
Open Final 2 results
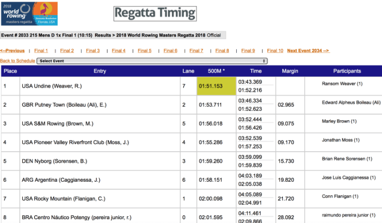pos(67,51)
